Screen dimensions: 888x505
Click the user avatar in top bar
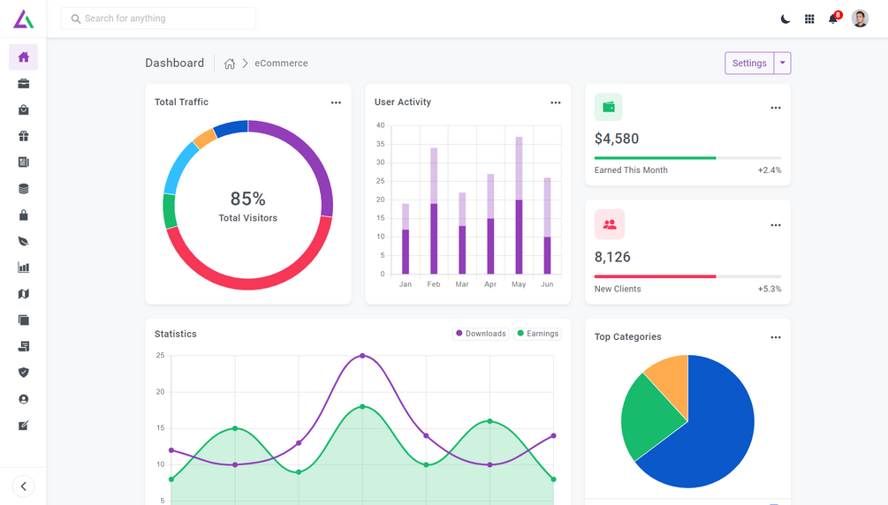click(860, 19)
